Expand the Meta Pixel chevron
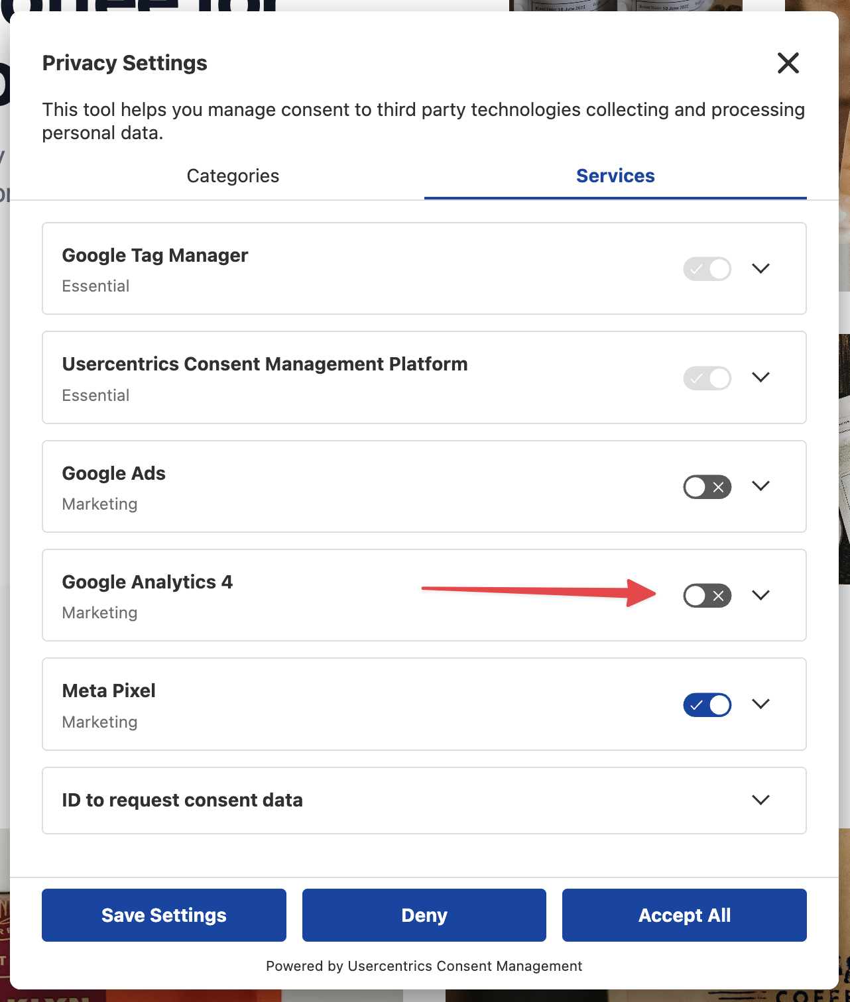 pos(760,704)
